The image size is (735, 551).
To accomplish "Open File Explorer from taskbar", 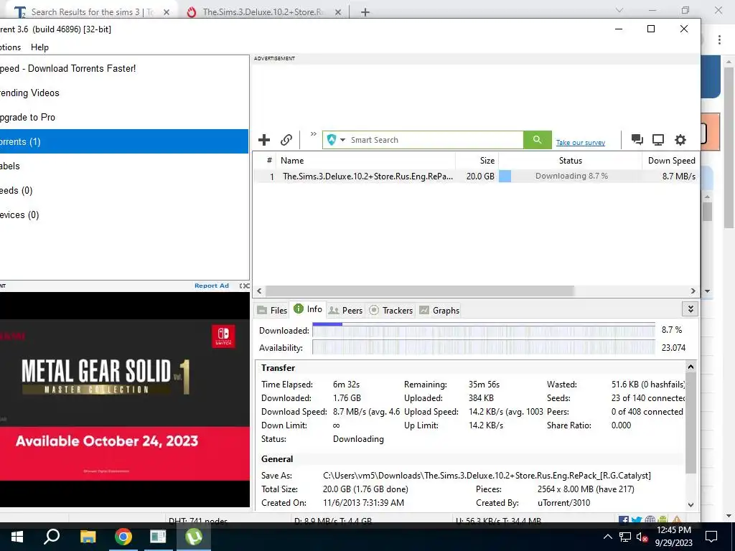I will click(88, 537).
